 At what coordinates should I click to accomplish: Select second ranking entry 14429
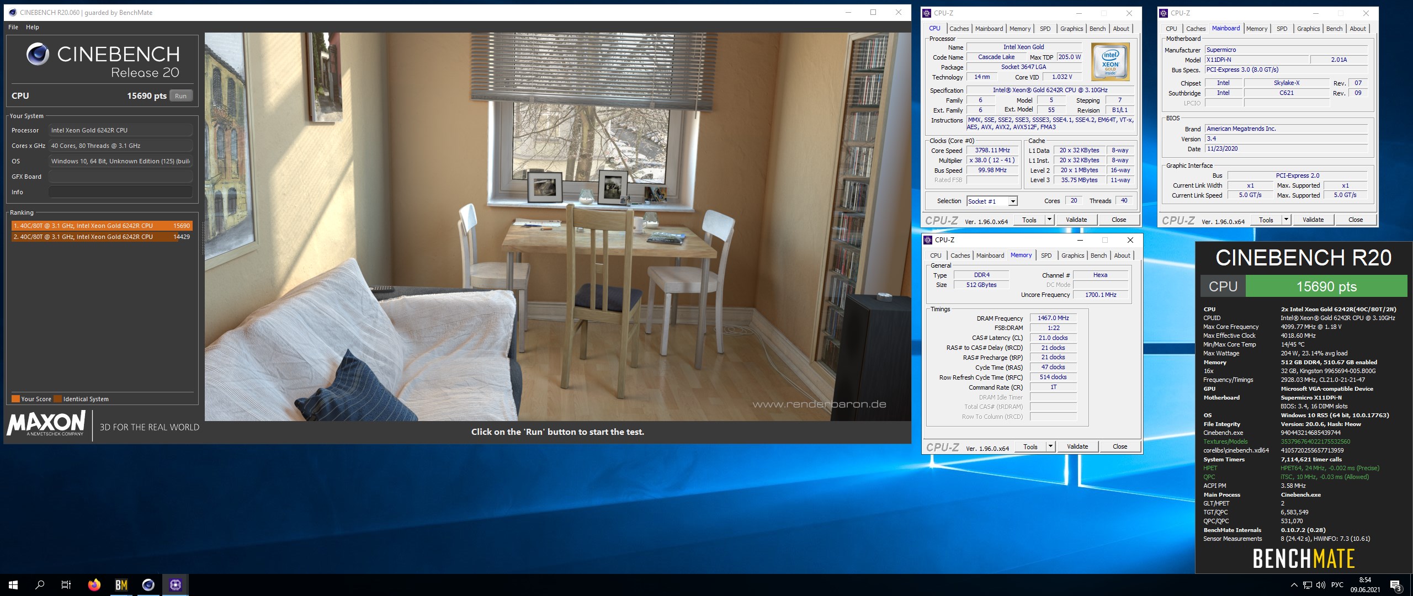[x=102, y=237]
